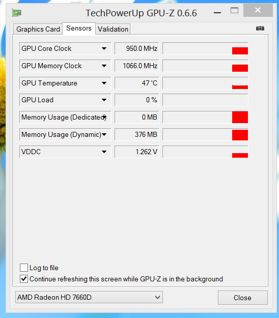Minimize the GPU-Z window
The width and height of the screenshot is (279, 318).
tap(217, 13)
